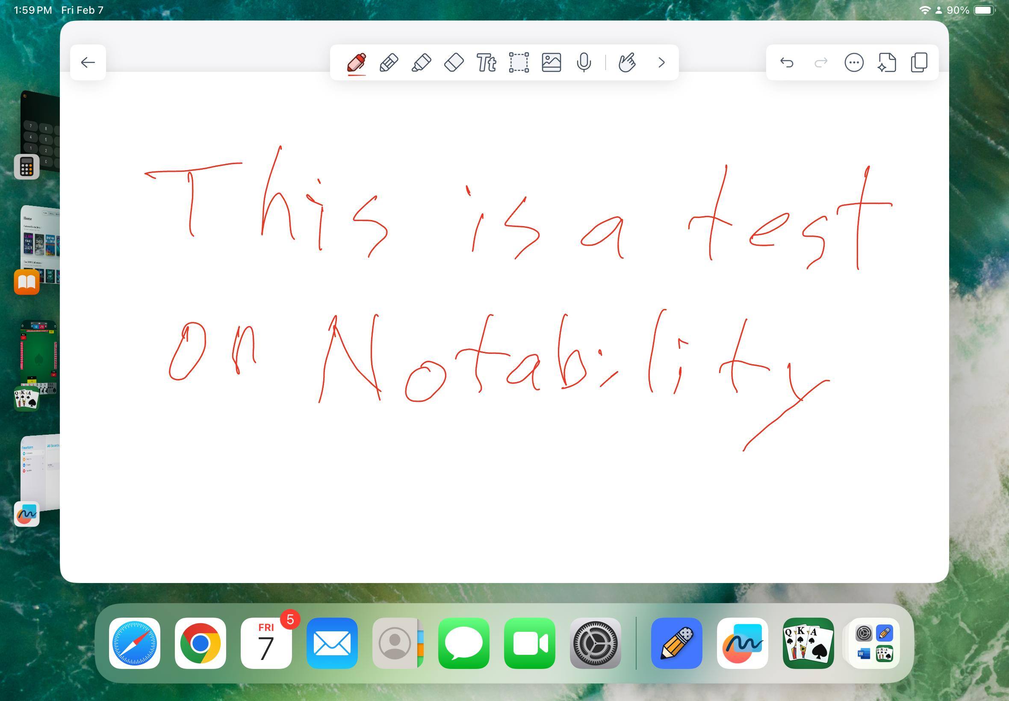
Task: Toggle the hand gesture mode
Action: click(x=627, y=62)
